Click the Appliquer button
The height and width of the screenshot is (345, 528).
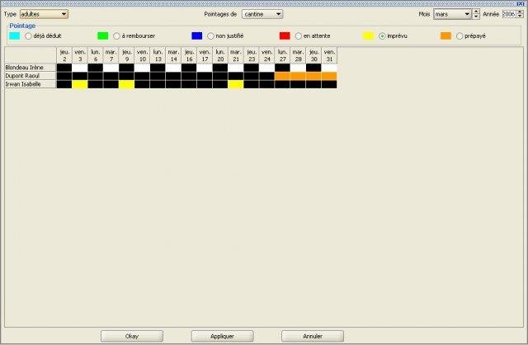click(222, 336)
